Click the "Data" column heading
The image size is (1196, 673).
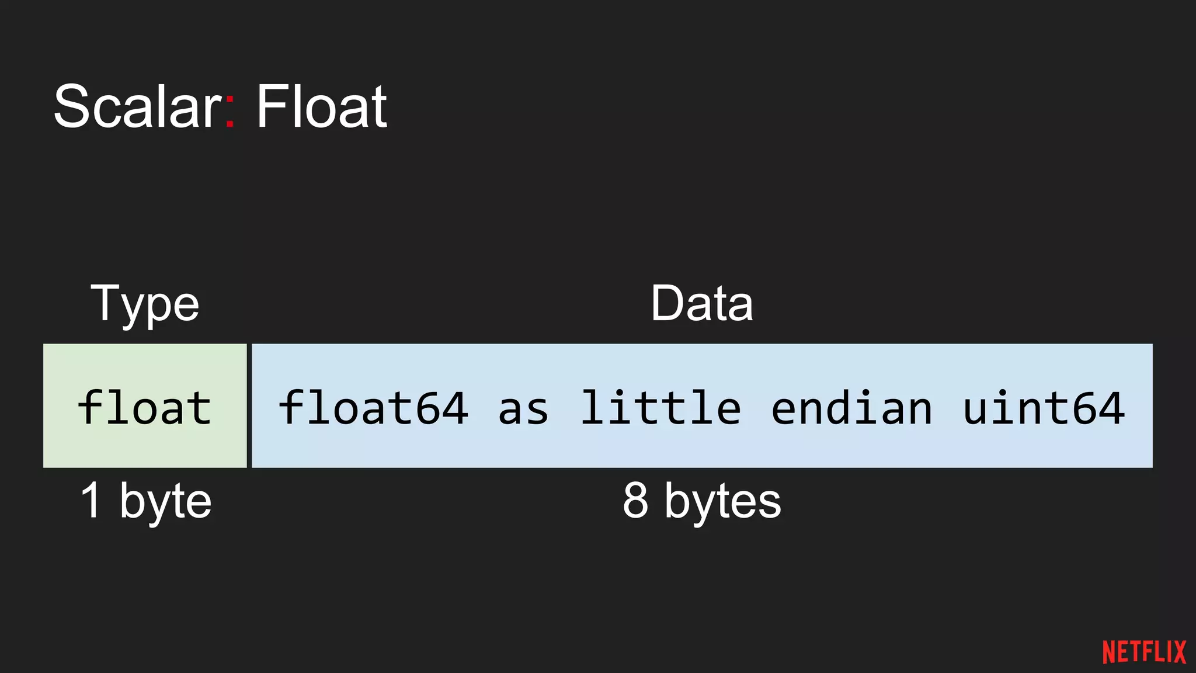coord(701,303)
